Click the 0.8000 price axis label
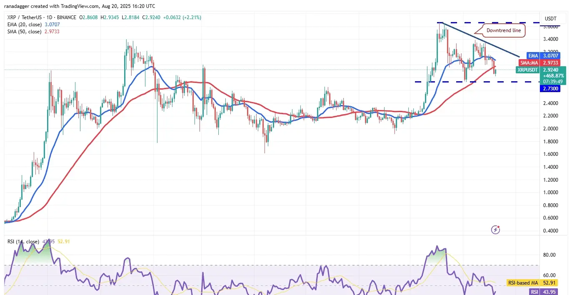Screen dimensions: 572x295 pyautogui.click(x=551, y=205)
